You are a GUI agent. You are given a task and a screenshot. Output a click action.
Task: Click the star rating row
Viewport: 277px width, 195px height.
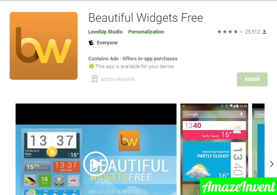click(230, 32)
